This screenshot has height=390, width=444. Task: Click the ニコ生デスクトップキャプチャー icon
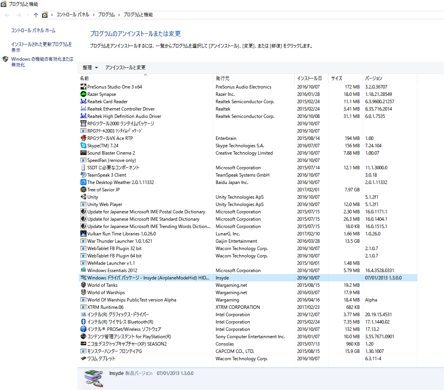pos(83,344)
